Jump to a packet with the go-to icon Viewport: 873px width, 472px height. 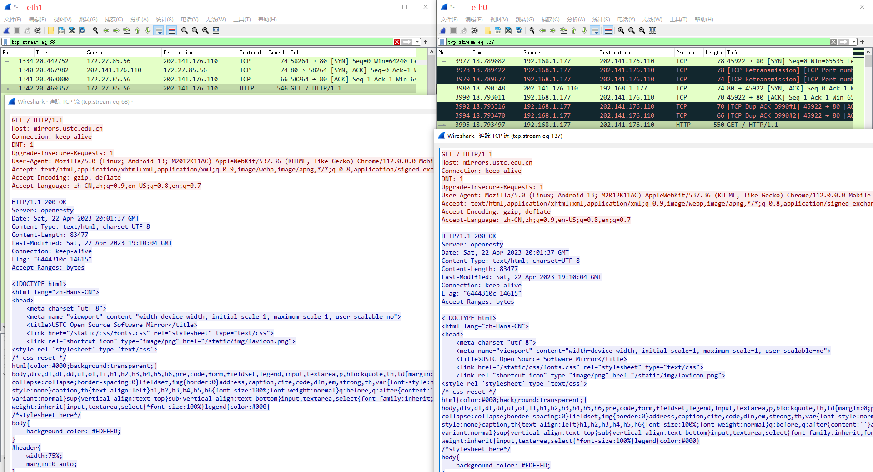coord(128,30)
